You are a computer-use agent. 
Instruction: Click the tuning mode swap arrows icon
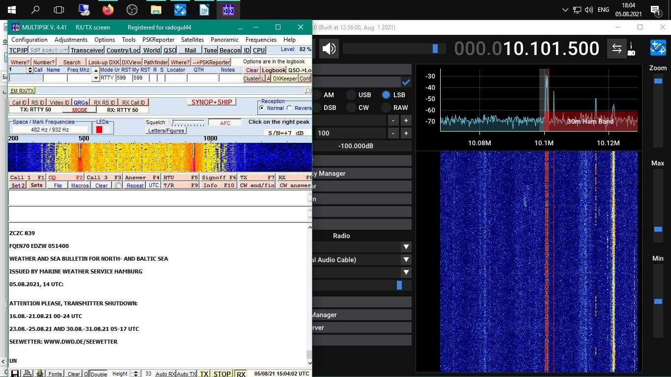[x=616, y=49]
